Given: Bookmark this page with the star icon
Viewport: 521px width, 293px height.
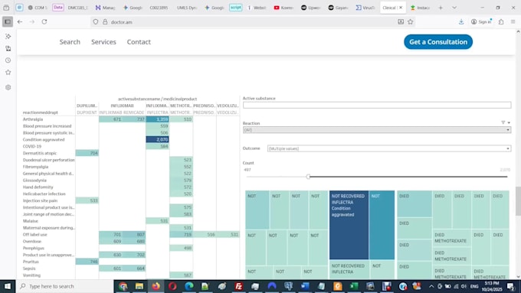Looking at the screenshot, I should click(411, 22).
